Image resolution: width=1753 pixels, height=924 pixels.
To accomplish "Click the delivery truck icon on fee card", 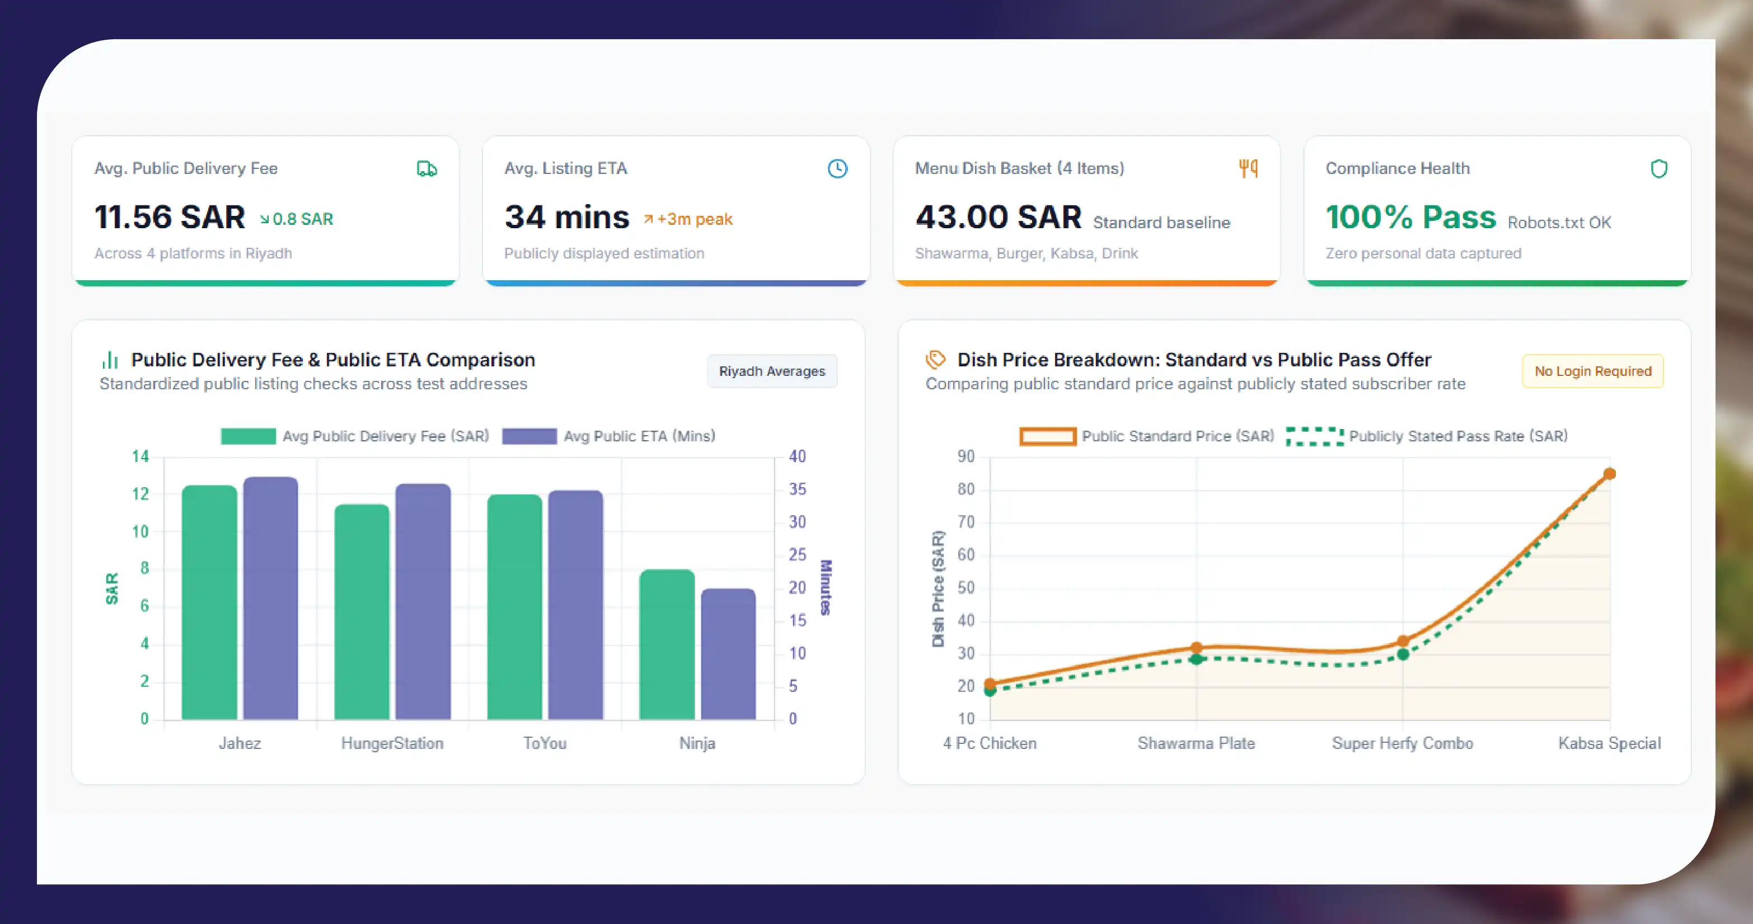I will pyautogui.click(x=426, y=168).
